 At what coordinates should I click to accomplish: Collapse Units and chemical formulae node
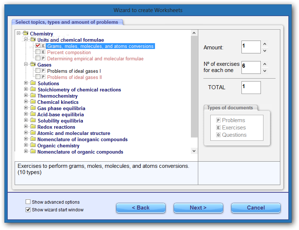click(x=26, y=39)
